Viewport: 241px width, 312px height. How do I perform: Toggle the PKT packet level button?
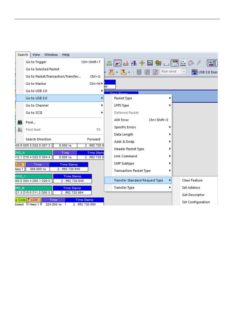(x=211, y=63)
